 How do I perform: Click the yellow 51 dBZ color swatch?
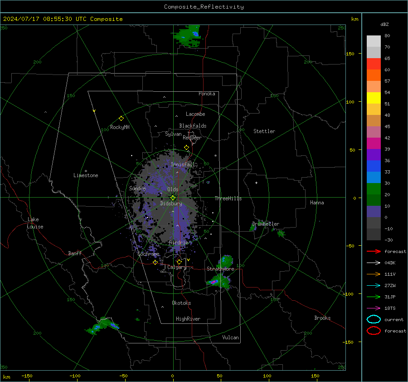pos(374,98)
